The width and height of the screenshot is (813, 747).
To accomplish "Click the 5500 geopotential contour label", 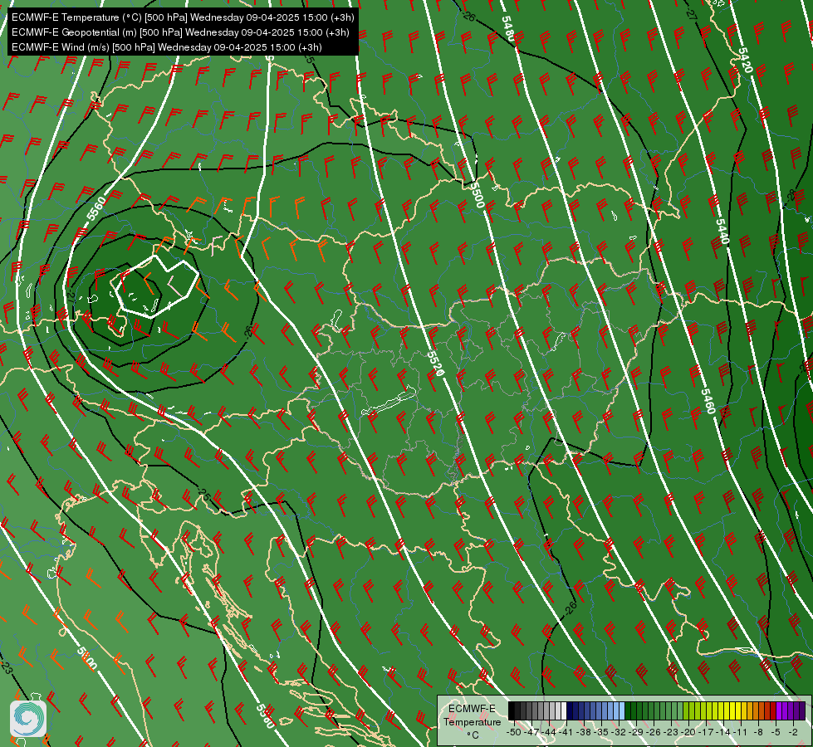I will click(x=477, y=195).
